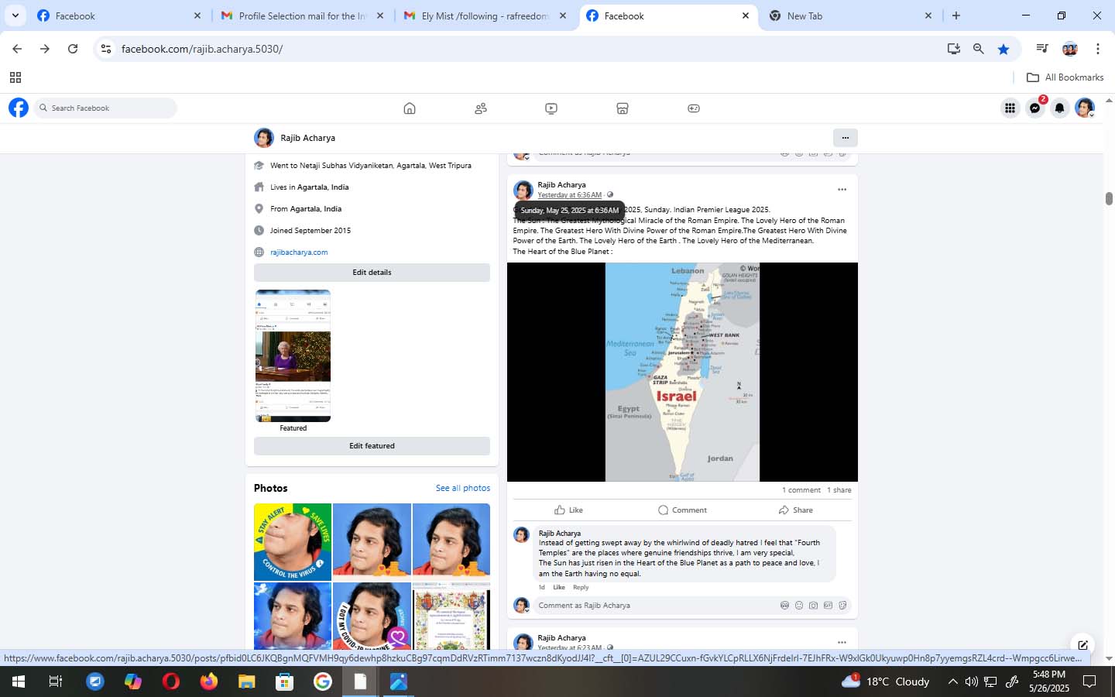The width and height of the screenshot is (1115, 697).
Task: Open the Video (Watch) icon
Action: point(551,108)
